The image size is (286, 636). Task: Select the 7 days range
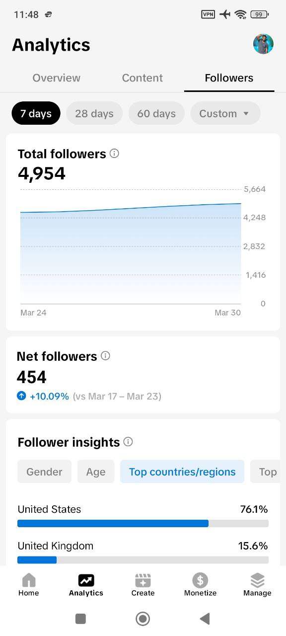[x=36, y=113]
